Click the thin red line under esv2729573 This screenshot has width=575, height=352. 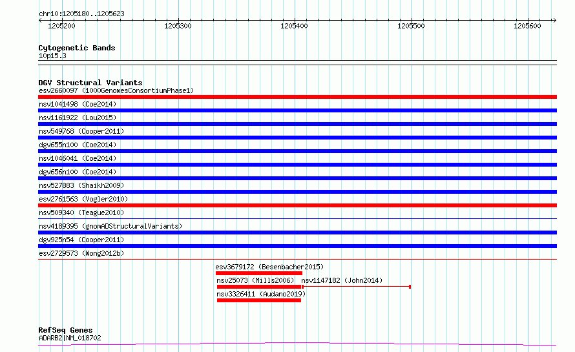point(297,260)
